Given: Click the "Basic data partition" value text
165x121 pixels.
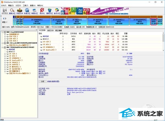Looking at the screenshot, I should [x=75, y=92].
